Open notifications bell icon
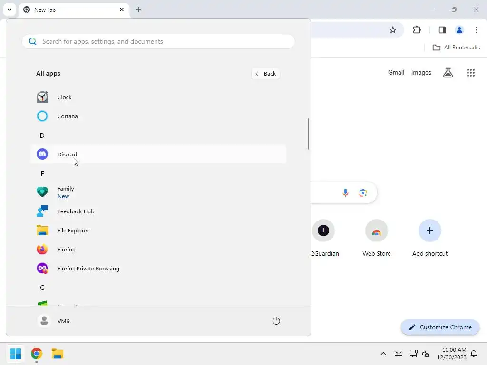487x365 pixels. (x=474, y=354)
